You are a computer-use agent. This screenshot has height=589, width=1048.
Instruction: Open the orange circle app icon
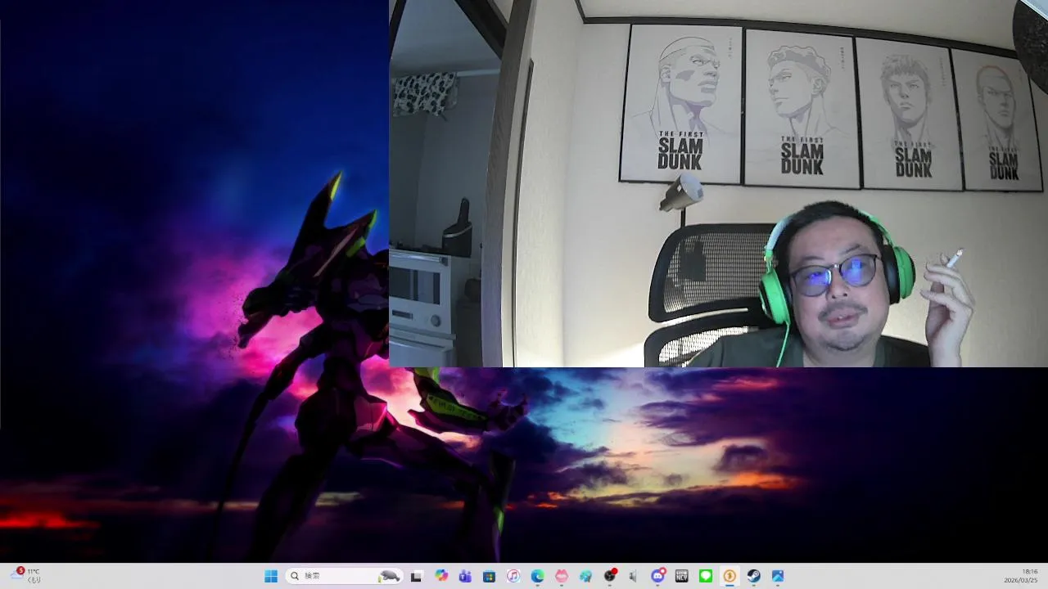pyautogui.click(x=730, y=576)
